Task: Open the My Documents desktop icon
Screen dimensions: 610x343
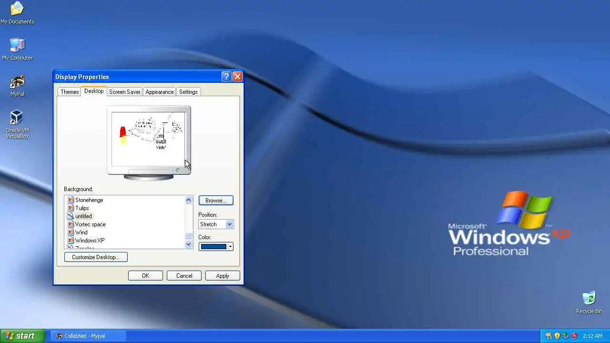Action: click(17, 13)
